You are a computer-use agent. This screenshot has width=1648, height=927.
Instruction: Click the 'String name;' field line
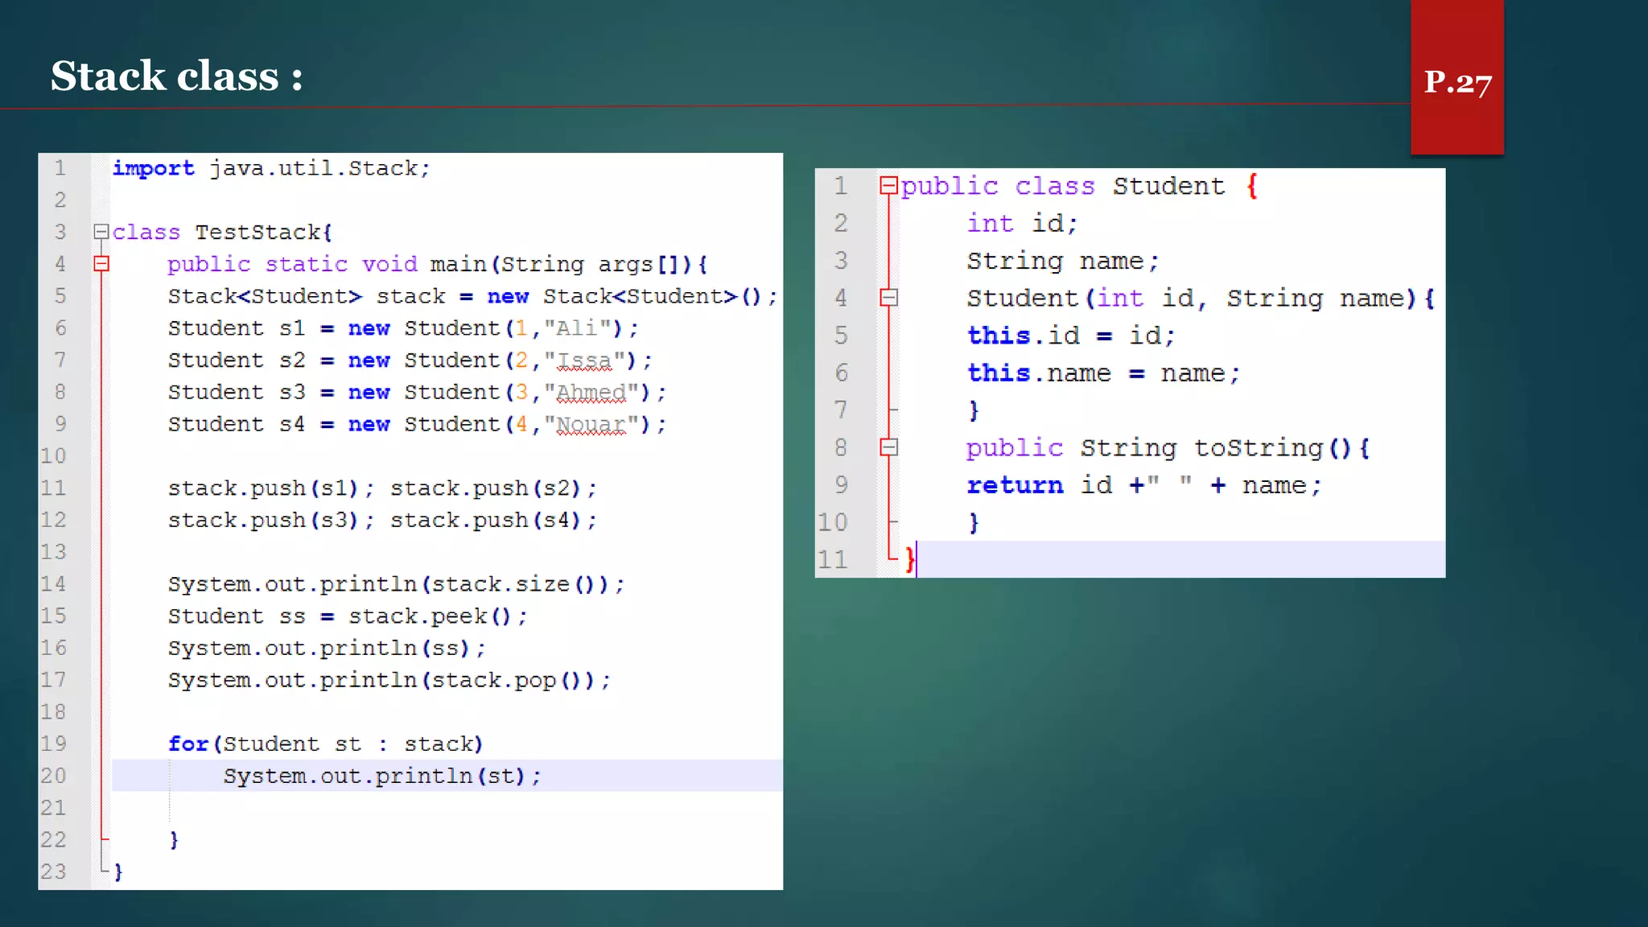(x=1063, y=261)
